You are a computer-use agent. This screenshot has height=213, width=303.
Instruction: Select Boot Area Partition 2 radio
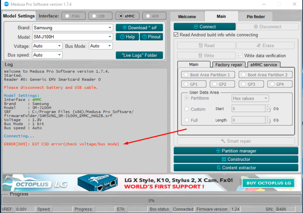coord(266,75)
